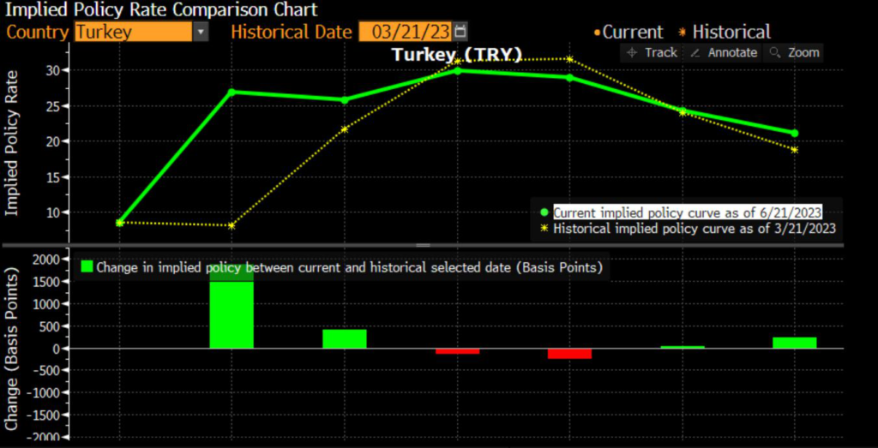The image size is (878, 448).
Task: Toggle the Current series label
Action: pos(633,33)
